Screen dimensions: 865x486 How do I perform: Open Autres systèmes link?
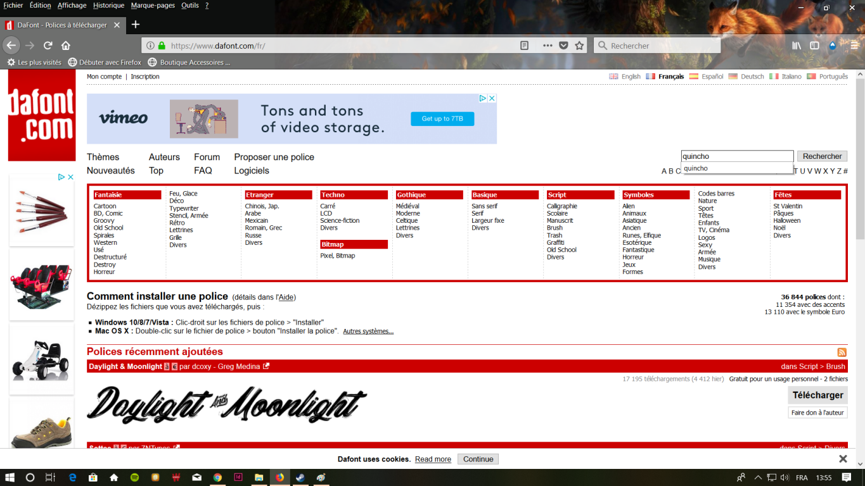pyautogui.click(x=368, y=332)
